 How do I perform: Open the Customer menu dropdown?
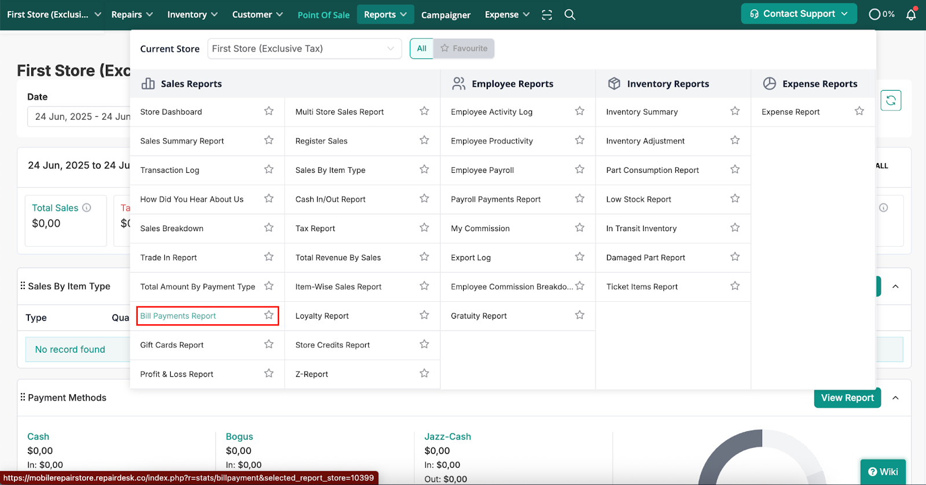click(x=258, y=14)
